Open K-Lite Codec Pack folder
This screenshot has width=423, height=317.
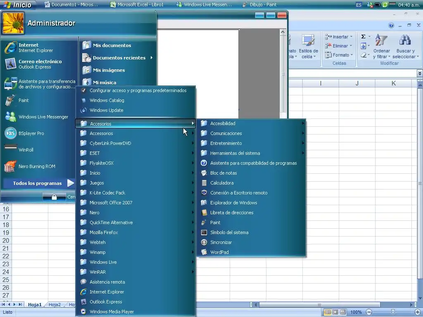pyautogui.click(x=135, y=193)
